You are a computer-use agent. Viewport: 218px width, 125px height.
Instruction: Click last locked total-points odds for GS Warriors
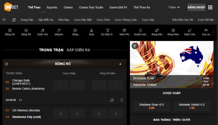[116, 114]
